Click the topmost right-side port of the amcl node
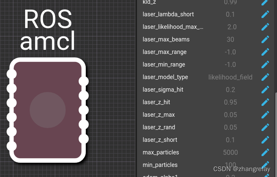This screenshot has width=277, height=177. click(x=84, y=82)
